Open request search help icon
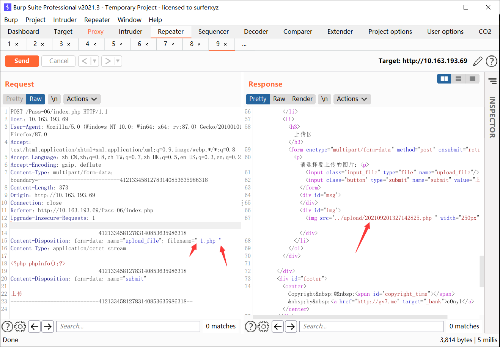The image size is (500, 347). click(7, 326)
